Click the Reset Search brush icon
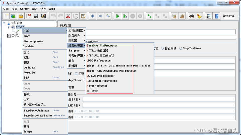This screenshot has width=241, height=135. click(199, 16)
